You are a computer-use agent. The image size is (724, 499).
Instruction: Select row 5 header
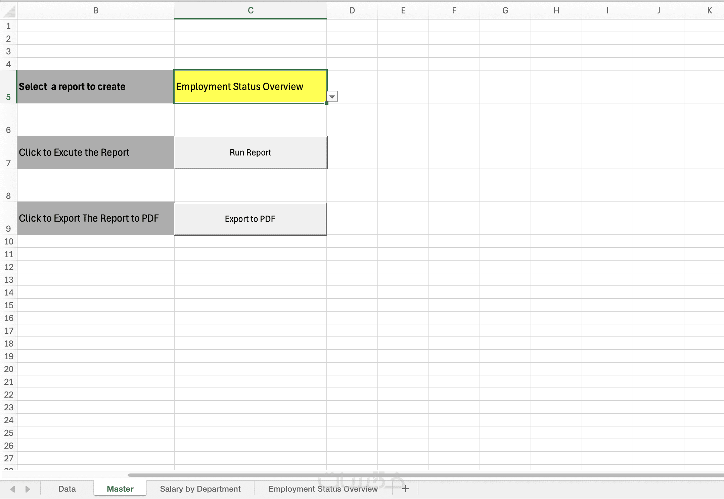point(8,87)
